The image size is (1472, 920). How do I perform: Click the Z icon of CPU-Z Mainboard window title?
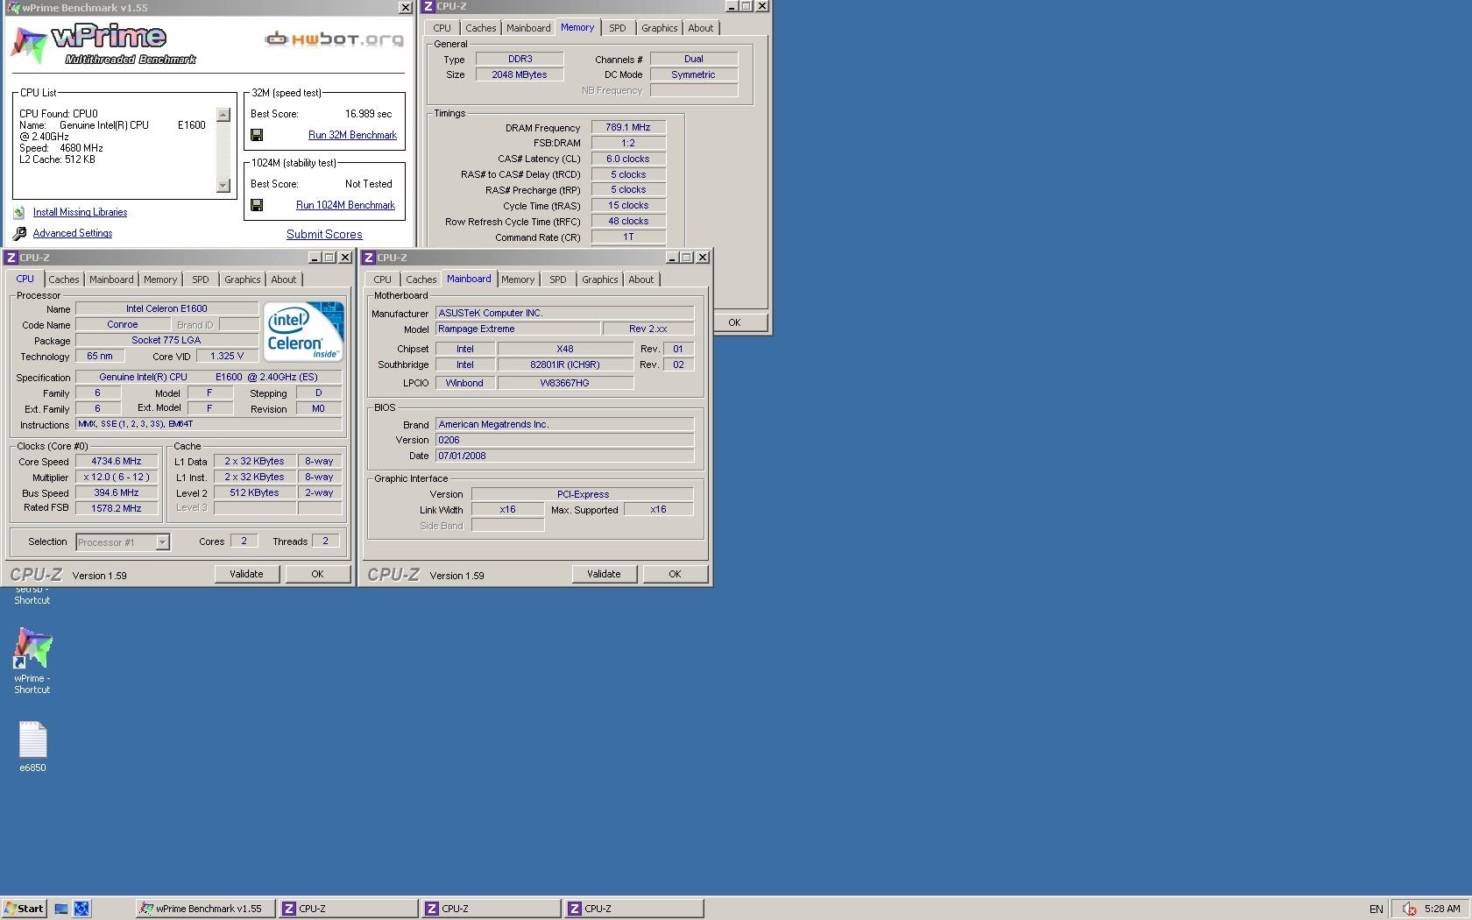click(x=369, y=258)
